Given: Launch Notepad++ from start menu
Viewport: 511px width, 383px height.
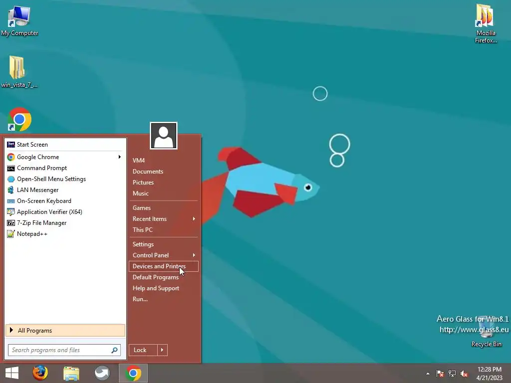Looking at the screenshot, I should coord(65,234).
